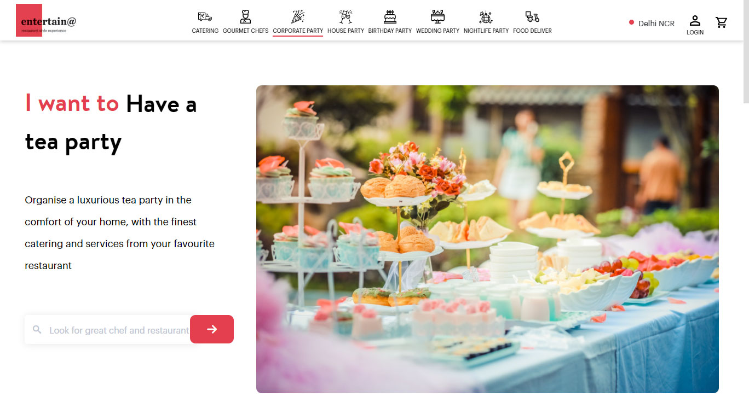This screenshot has height=420, width=749.
Task: Open the Catering truck icon
Action: coord(205,16)
